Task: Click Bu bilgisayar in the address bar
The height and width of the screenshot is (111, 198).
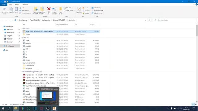Action: tap(23, 20)
